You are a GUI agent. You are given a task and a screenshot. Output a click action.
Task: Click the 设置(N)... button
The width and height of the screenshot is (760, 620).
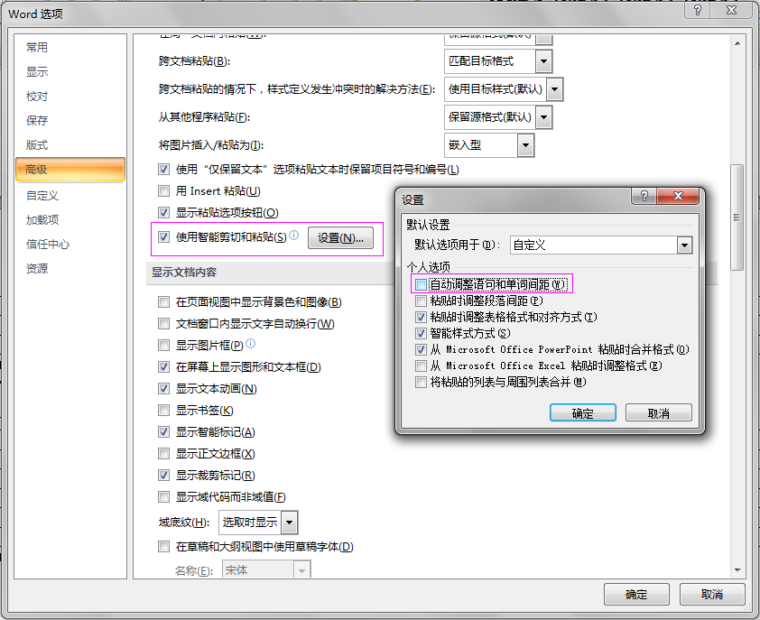[340, 238]
